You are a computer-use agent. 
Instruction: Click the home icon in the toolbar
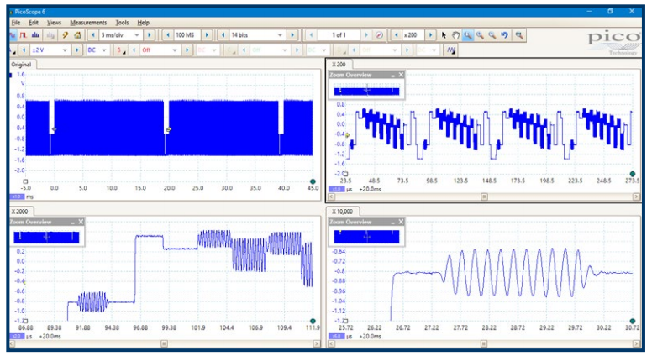(77, 35)
